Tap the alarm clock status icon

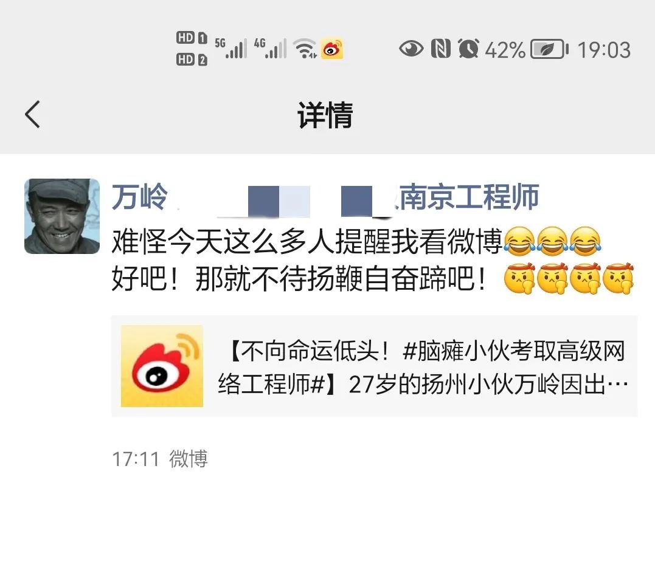pos(468,49)
